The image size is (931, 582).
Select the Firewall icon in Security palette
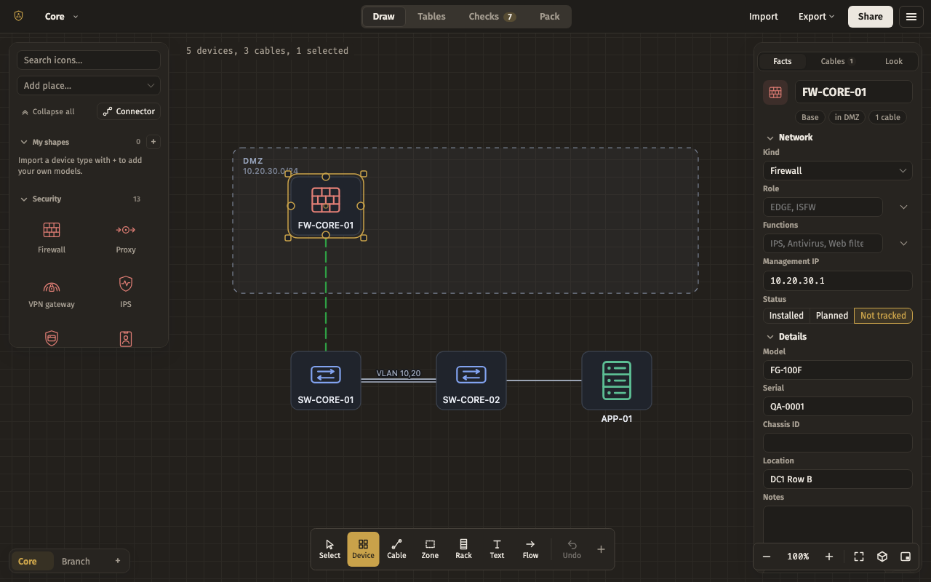tap(52, 237)
